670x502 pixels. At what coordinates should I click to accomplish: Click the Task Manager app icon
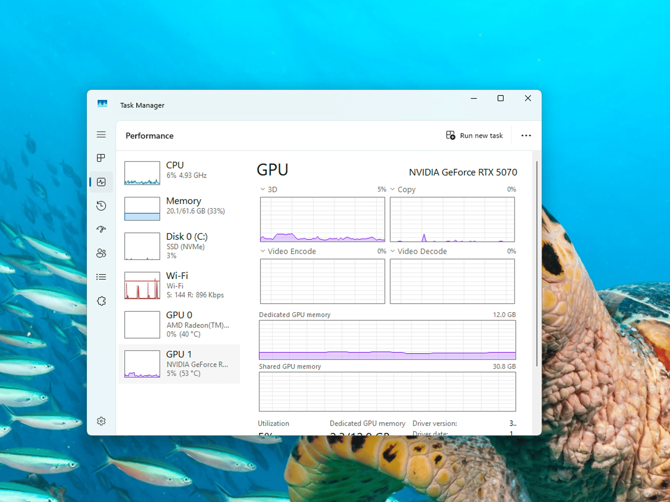point(102,104)
